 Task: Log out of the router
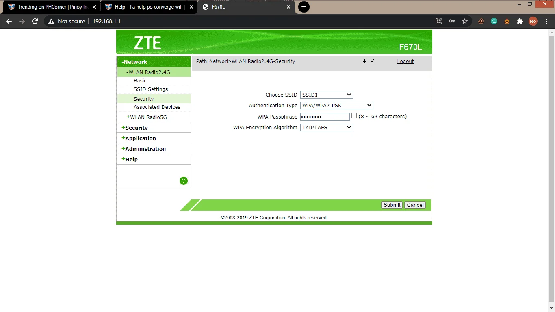pos(405,61)
